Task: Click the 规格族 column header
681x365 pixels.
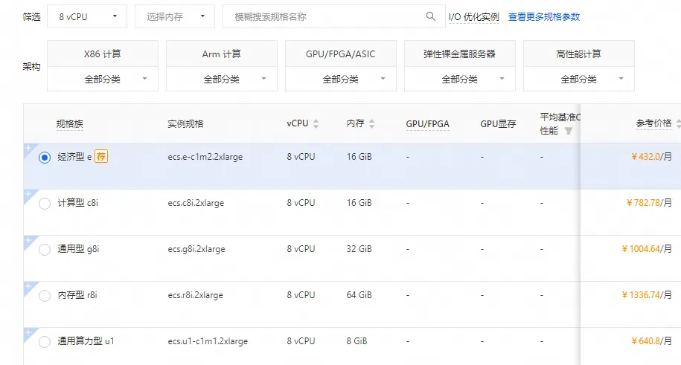Action: (x=69, y=123)
